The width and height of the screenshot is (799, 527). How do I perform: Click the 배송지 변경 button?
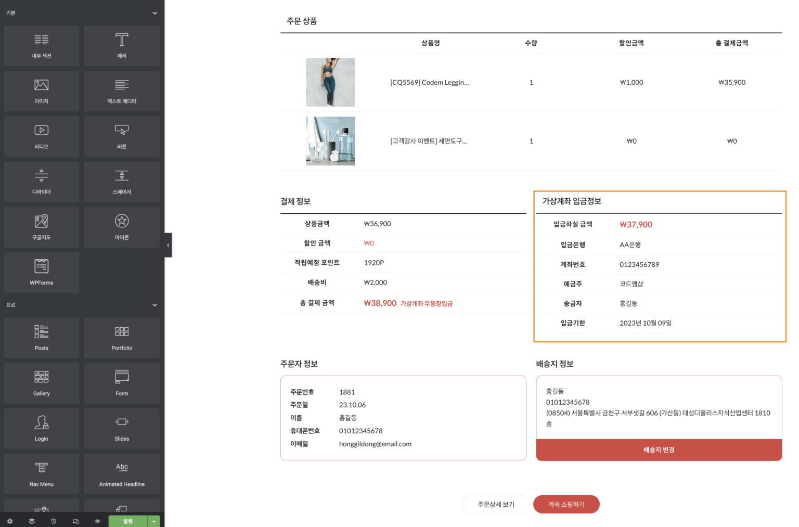[659, 450]
